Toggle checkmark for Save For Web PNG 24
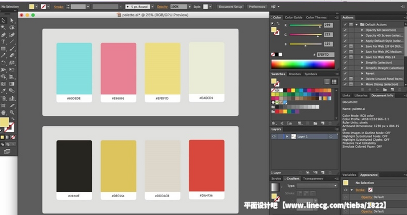 coord(345,57)
